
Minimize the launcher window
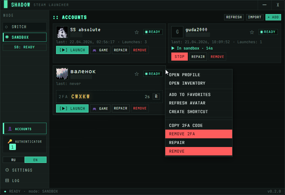[x=265, y=5]
